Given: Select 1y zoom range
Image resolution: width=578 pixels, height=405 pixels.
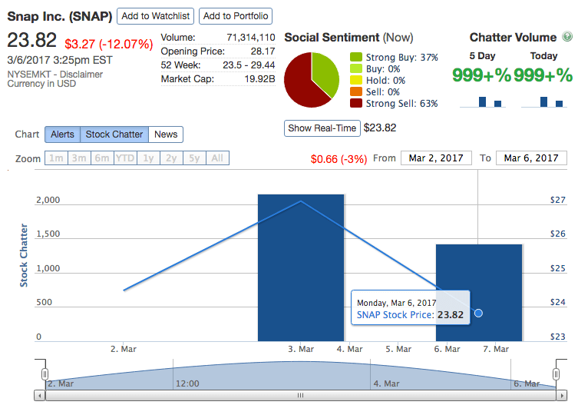Looking at the screenshot, I should tap(148, 158).
